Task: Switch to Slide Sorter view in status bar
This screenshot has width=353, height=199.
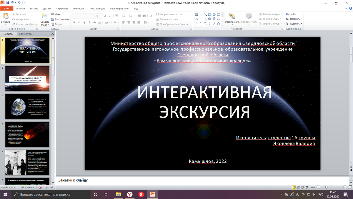Action: coord(298,187)
